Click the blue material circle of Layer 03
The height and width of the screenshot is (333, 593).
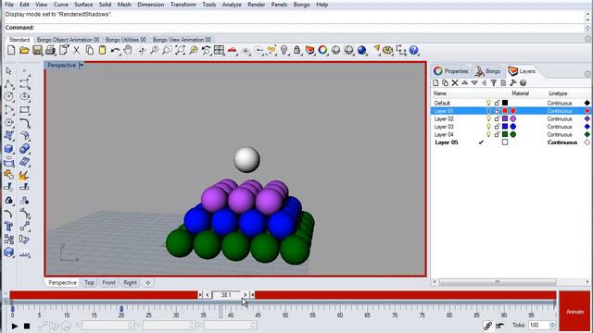click(x=513, y=127)
